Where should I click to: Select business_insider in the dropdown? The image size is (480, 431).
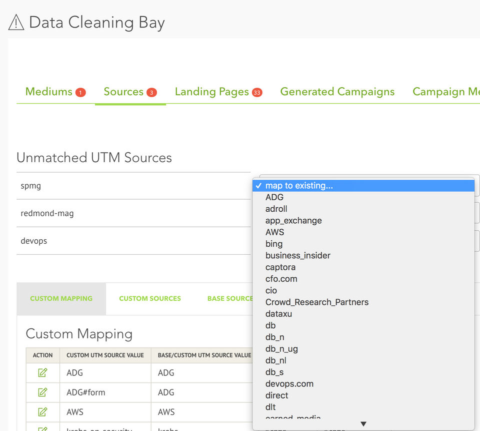[x=298, y=255]
